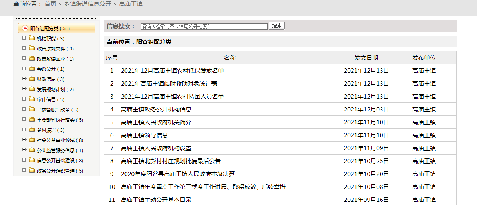
Task: Open 高庙王镇领导信息
Action: click(144, 135)
